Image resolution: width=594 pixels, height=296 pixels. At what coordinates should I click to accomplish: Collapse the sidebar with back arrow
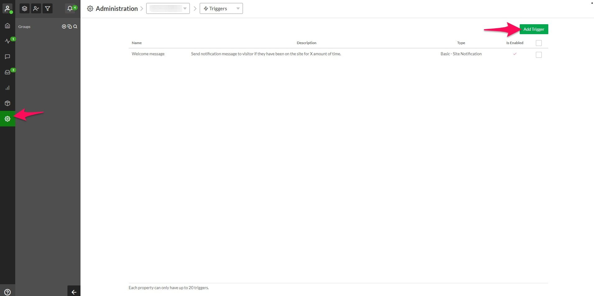tap(74, 291)
